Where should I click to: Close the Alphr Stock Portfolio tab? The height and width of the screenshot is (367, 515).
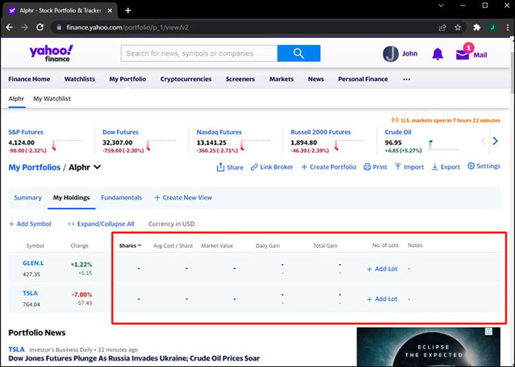110,10
